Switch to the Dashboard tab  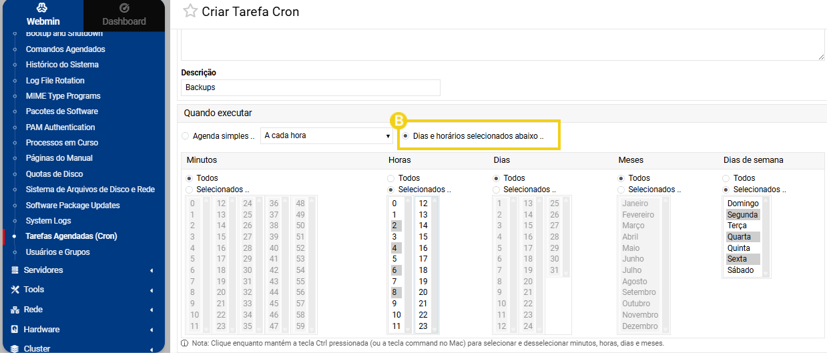coord(124,15)
